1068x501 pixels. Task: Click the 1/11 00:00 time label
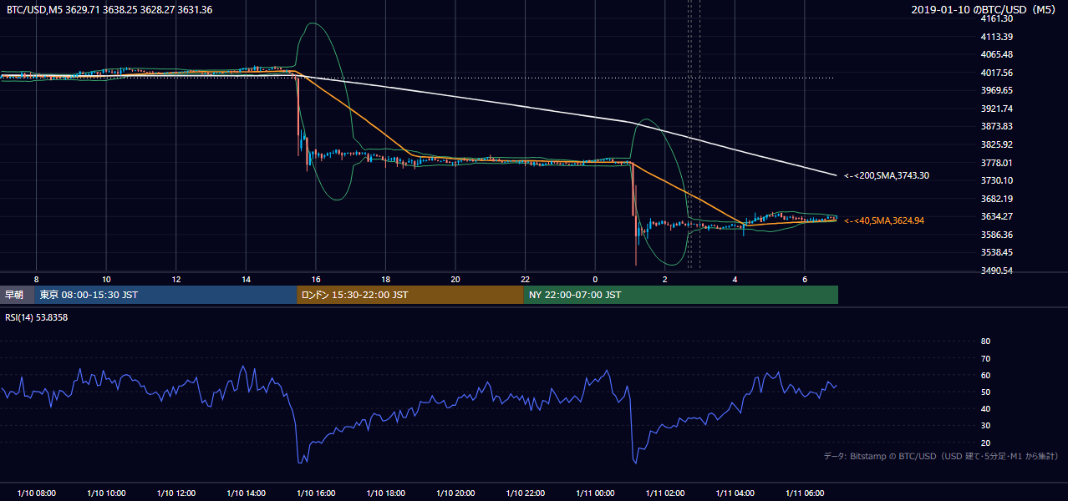(595, 493)
